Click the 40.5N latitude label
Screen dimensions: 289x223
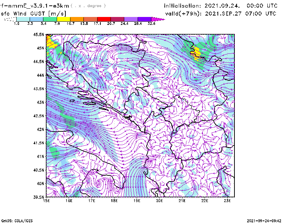39,170
